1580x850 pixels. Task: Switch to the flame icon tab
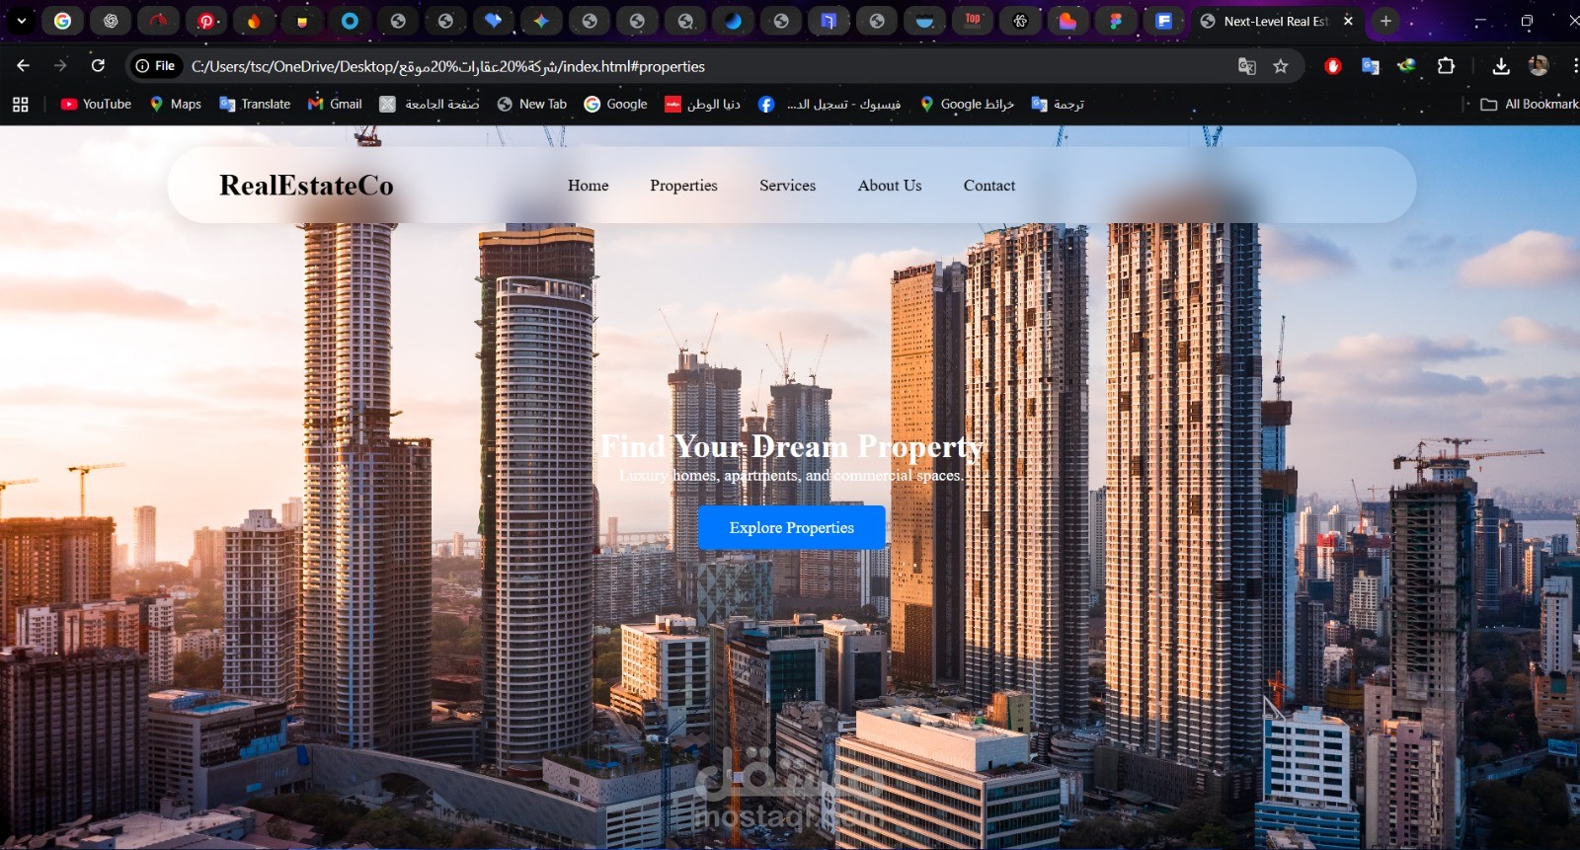254,21
